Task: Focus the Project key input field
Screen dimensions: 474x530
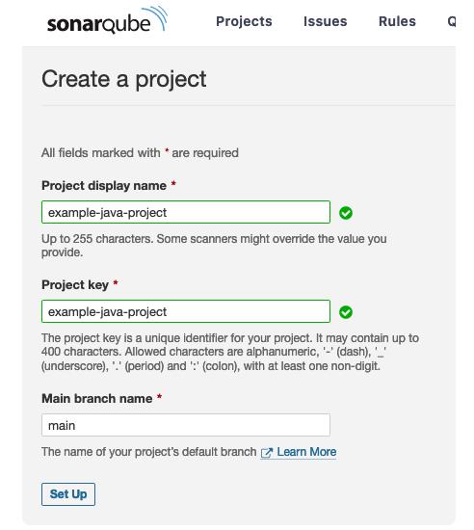Action: pos(186,311)
